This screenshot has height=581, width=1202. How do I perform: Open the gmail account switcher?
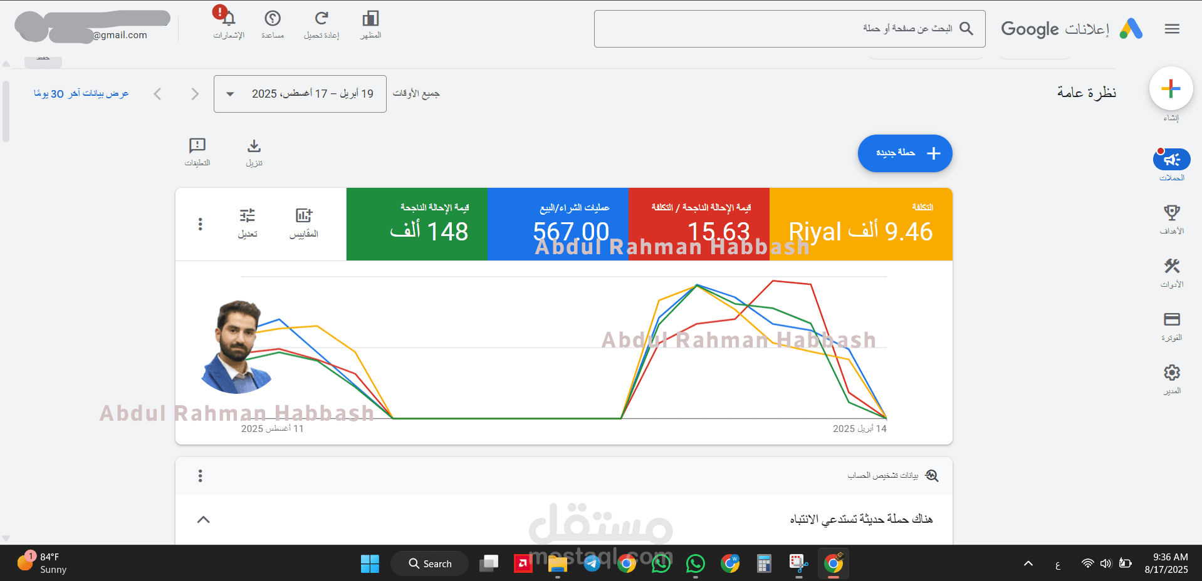tap(92, 28)
